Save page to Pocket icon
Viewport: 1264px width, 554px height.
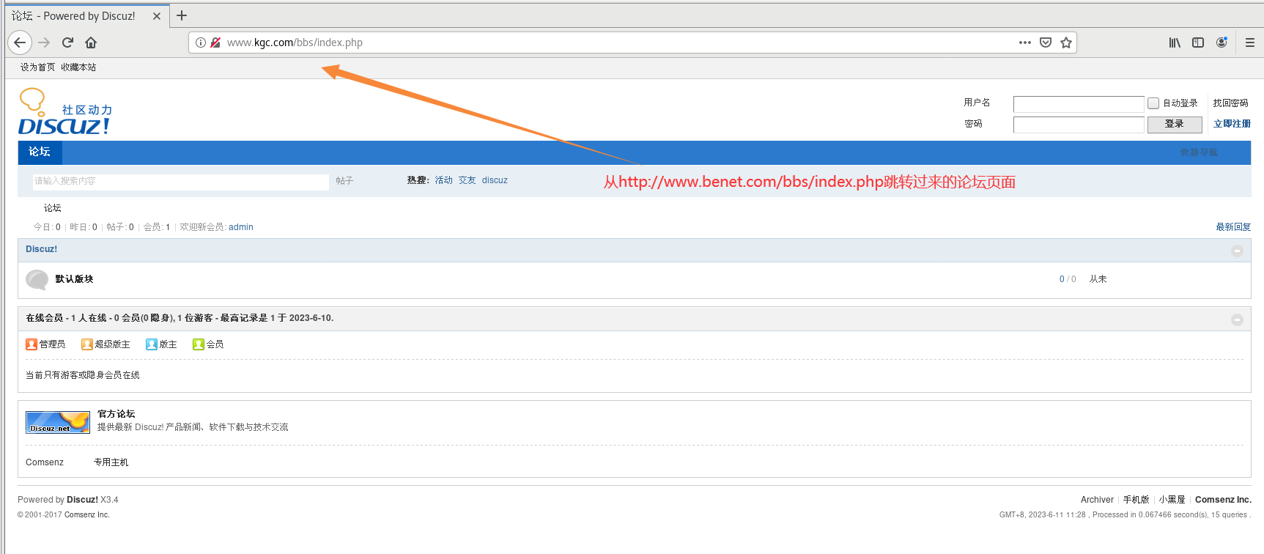point(1046,43)
